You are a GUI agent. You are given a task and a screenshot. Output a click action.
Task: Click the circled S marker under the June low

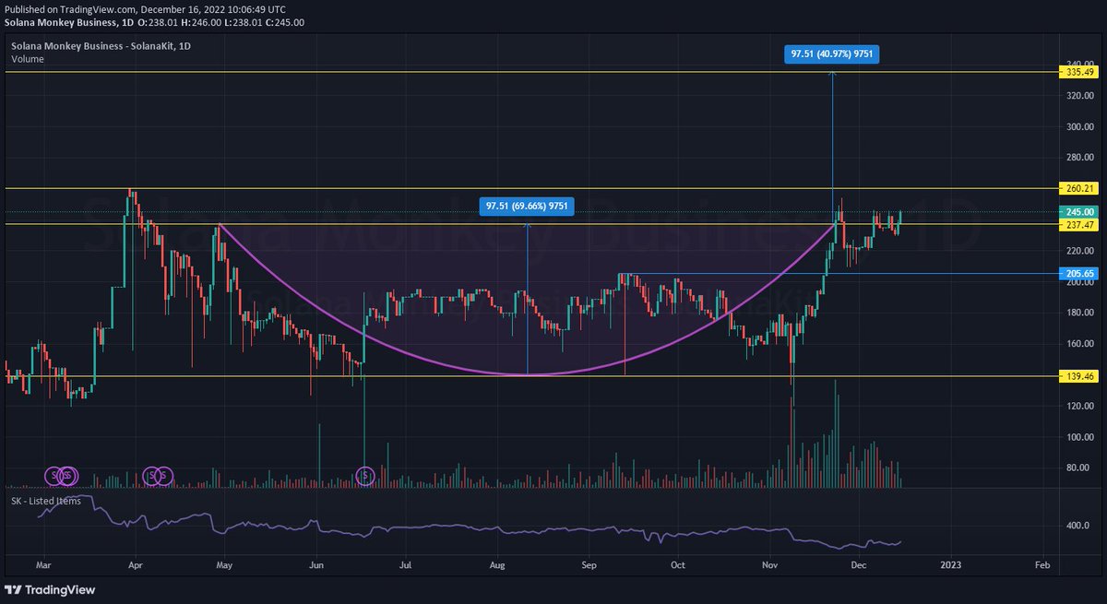pyautogui.click(x=363, y=475)
